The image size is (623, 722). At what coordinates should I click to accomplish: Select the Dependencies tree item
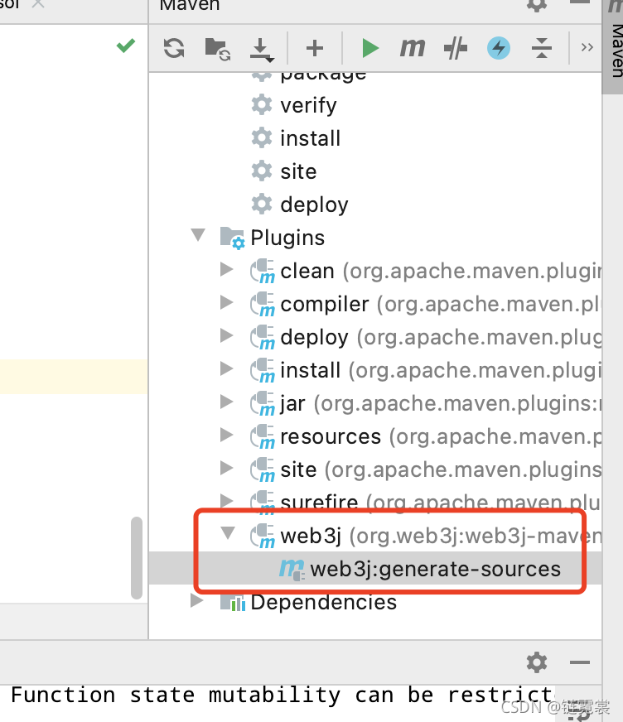click(323, 602)
